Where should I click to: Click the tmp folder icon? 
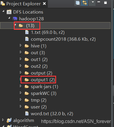[27, 100]
